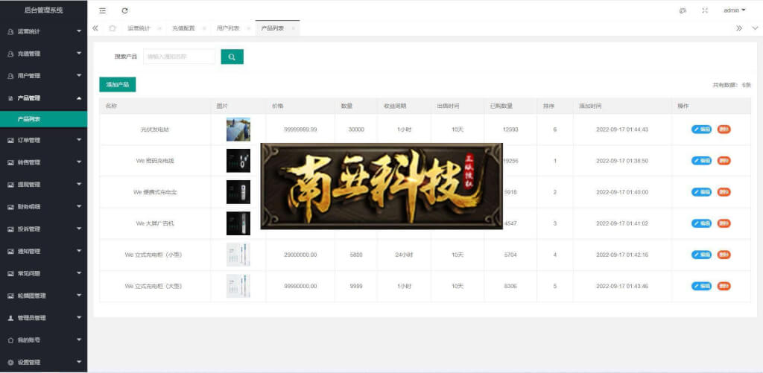
Task: Switch to the 运营统计 tab
Action: 139,28
